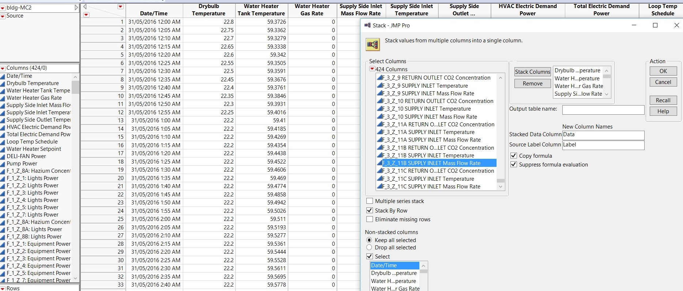
Task: Choose Drop all selected radio button
Action: [369, 248]
